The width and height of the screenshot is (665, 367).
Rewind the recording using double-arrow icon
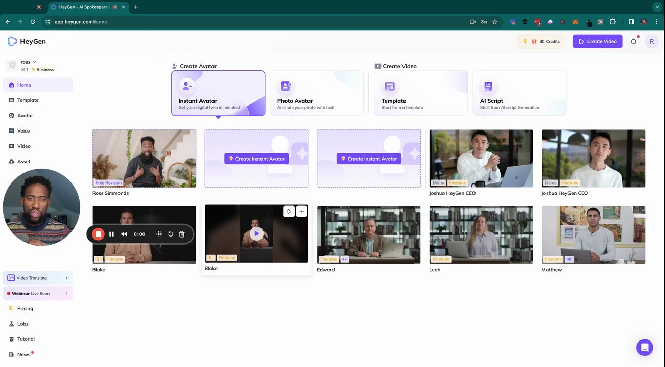coord(124,234)
